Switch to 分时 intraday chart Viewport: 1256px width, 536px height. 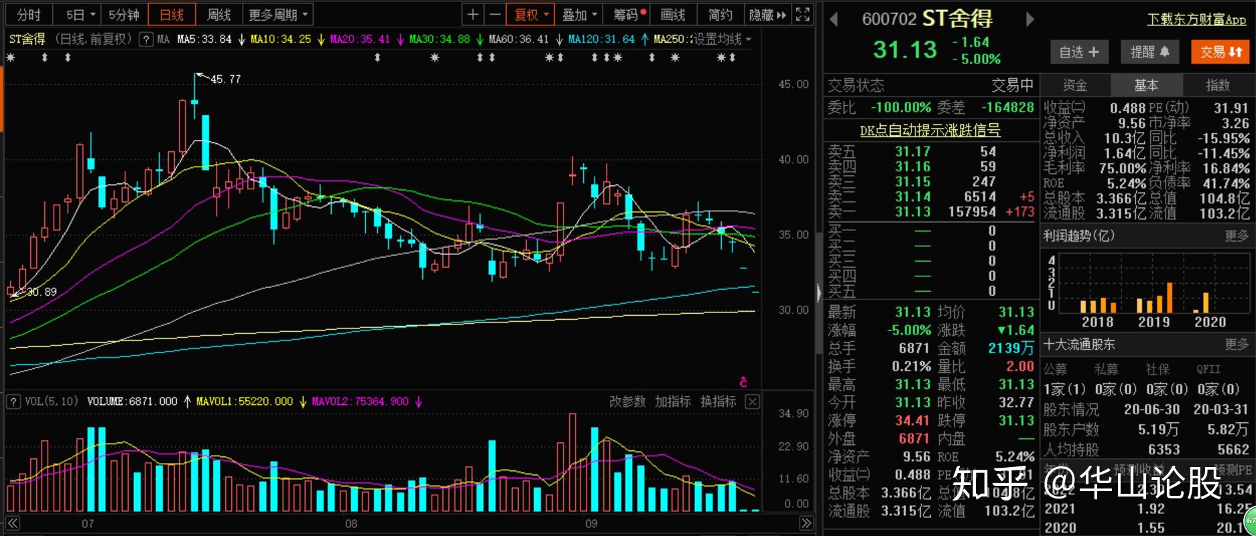[x=28, y=15]
